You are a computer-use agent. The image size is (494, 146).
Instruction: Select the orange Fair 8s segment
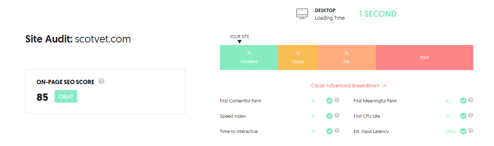[x=347, y=58]
